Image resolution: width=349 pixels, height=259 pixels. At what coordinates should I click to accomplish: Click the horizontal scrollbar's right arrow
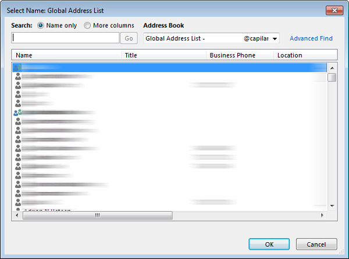[x=322, y=215]
